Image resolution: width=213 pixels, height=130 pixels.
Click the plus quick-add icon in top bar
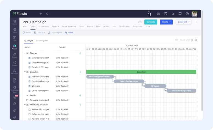[x=41, y=14]
